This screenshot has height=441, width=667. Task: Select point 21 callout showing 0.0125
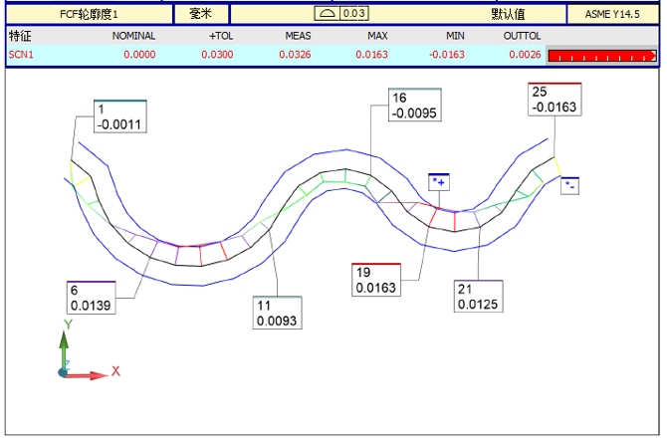coord(477,297)
